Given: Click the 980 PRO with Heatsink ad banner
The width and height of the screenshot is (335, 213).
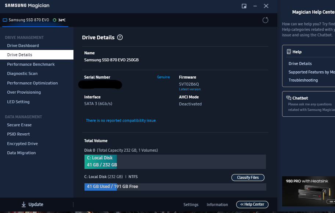Looking at the screenshot, I should click(309, 191).
